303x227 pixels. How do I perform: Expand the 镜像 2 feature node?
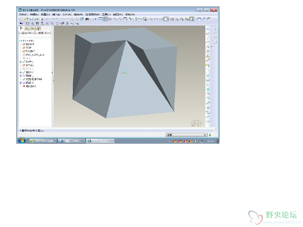(x=21, y=82)
